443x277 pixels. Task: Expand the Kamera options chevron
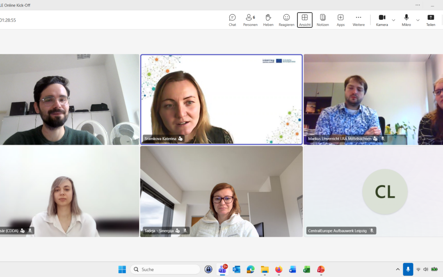[x=393, y=19]
